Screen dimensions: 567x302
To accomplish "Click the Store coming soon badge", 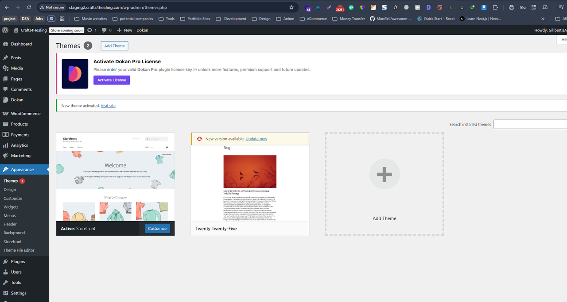I will point(67,30).
